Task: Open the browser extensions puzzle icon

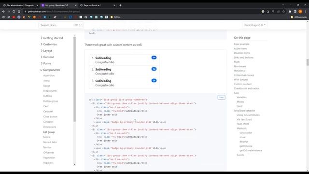Action: 290,12
